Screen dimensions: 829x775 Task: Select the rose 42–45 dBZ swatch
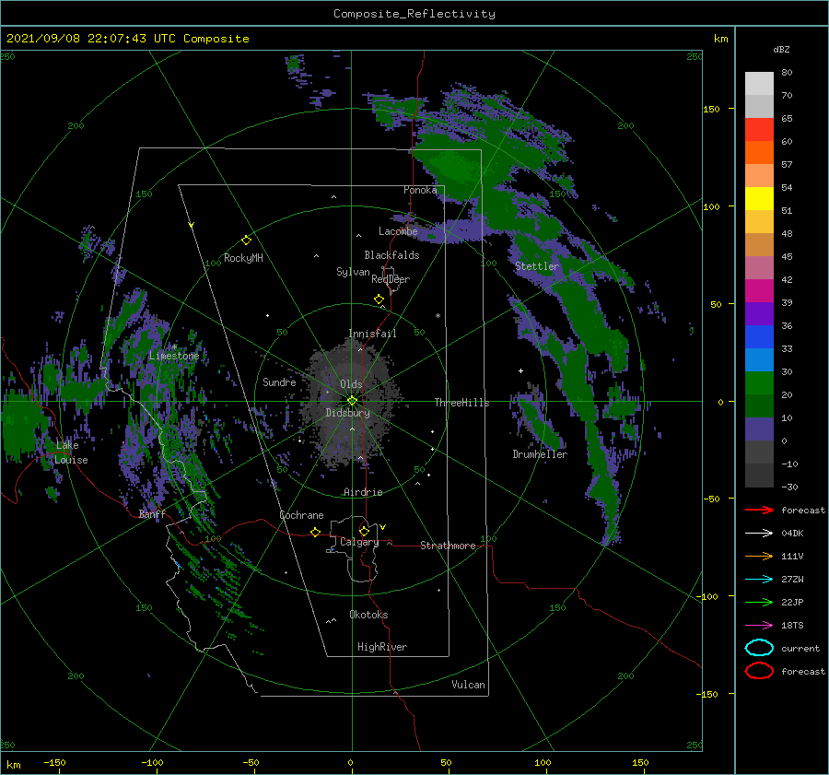pyautogui.click(x=759, y=267)
